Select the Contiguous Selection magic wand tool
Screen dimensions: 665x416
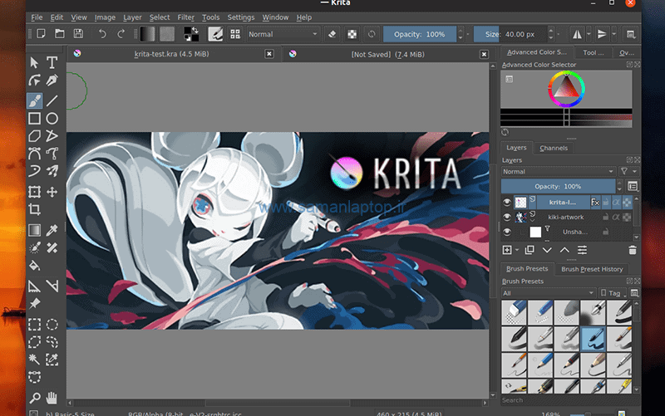point(34,360)
